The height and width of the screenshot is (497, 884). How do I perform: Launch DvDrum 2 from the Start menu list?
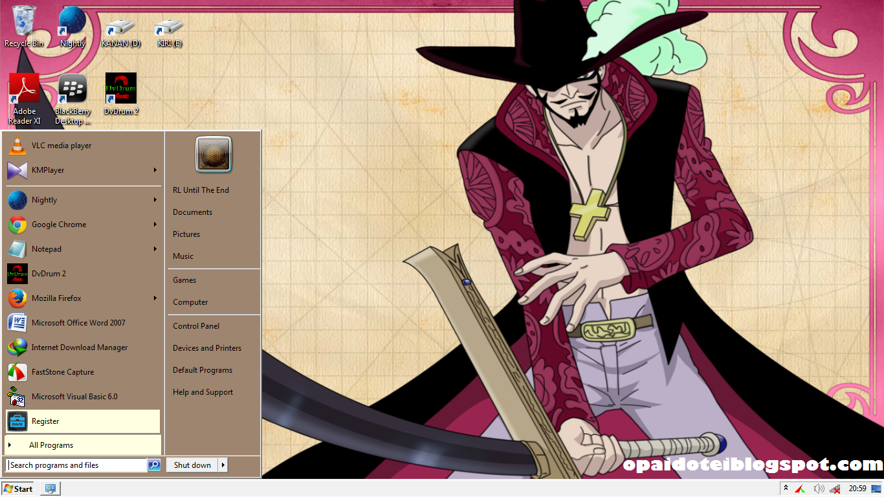point(83,274)
